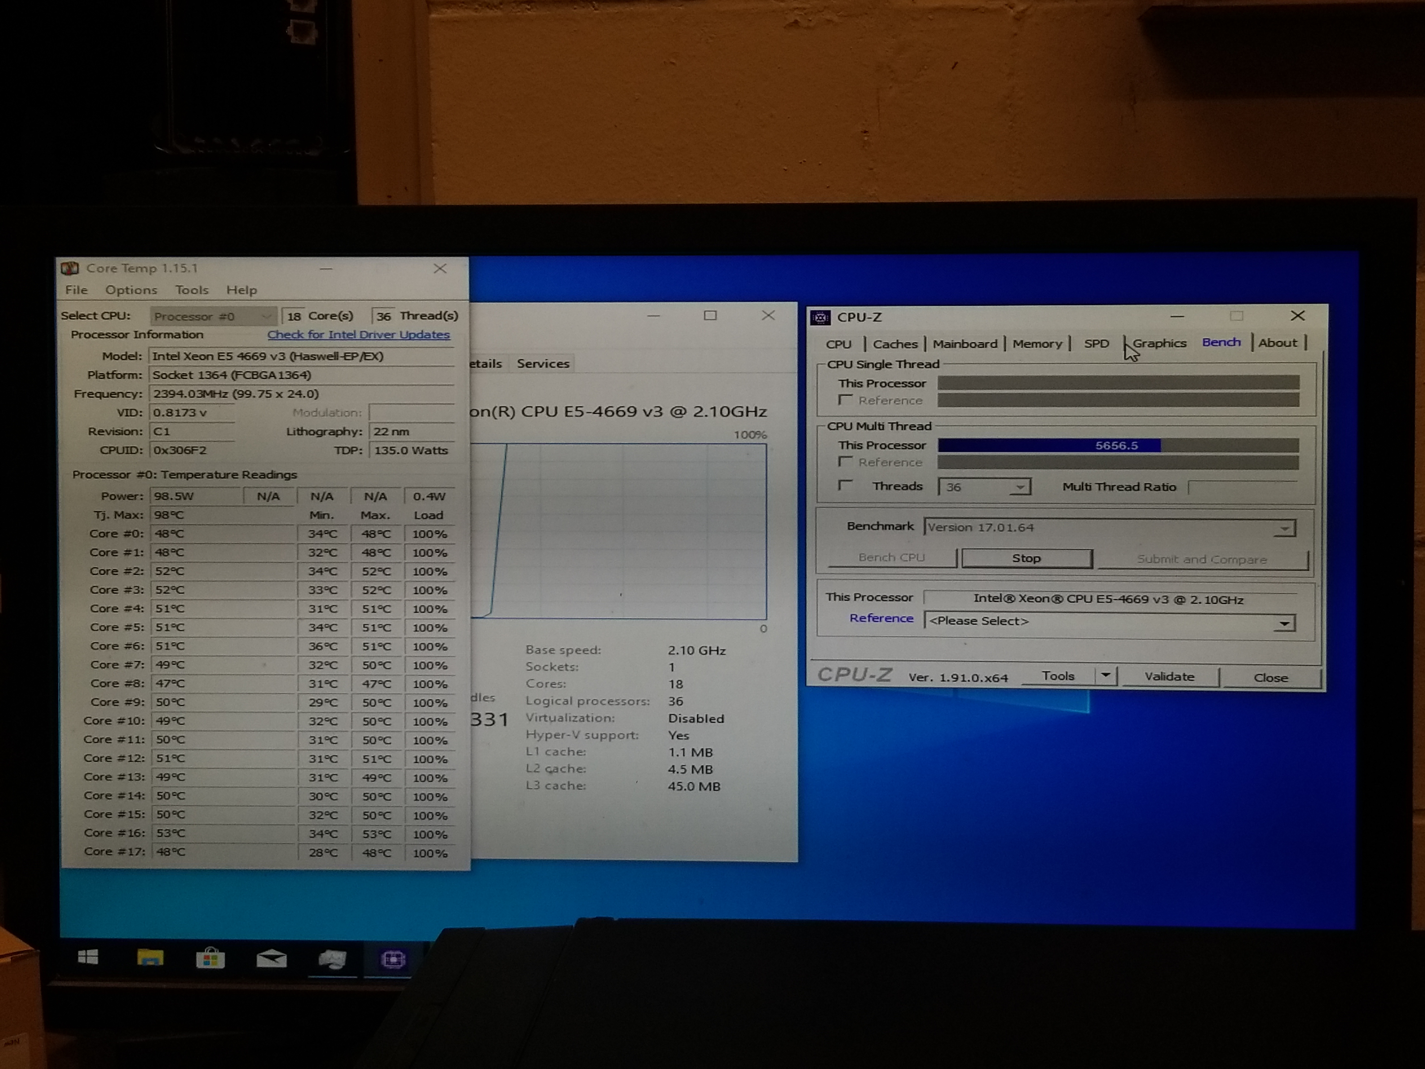The width and height of the screenshot is (1425, 1069).
Task: Toggle the Threads checkbox in CPU-Z
Action: pos(845,485)
